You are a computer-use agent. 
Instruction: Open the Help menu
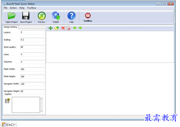tap(22, 8)
